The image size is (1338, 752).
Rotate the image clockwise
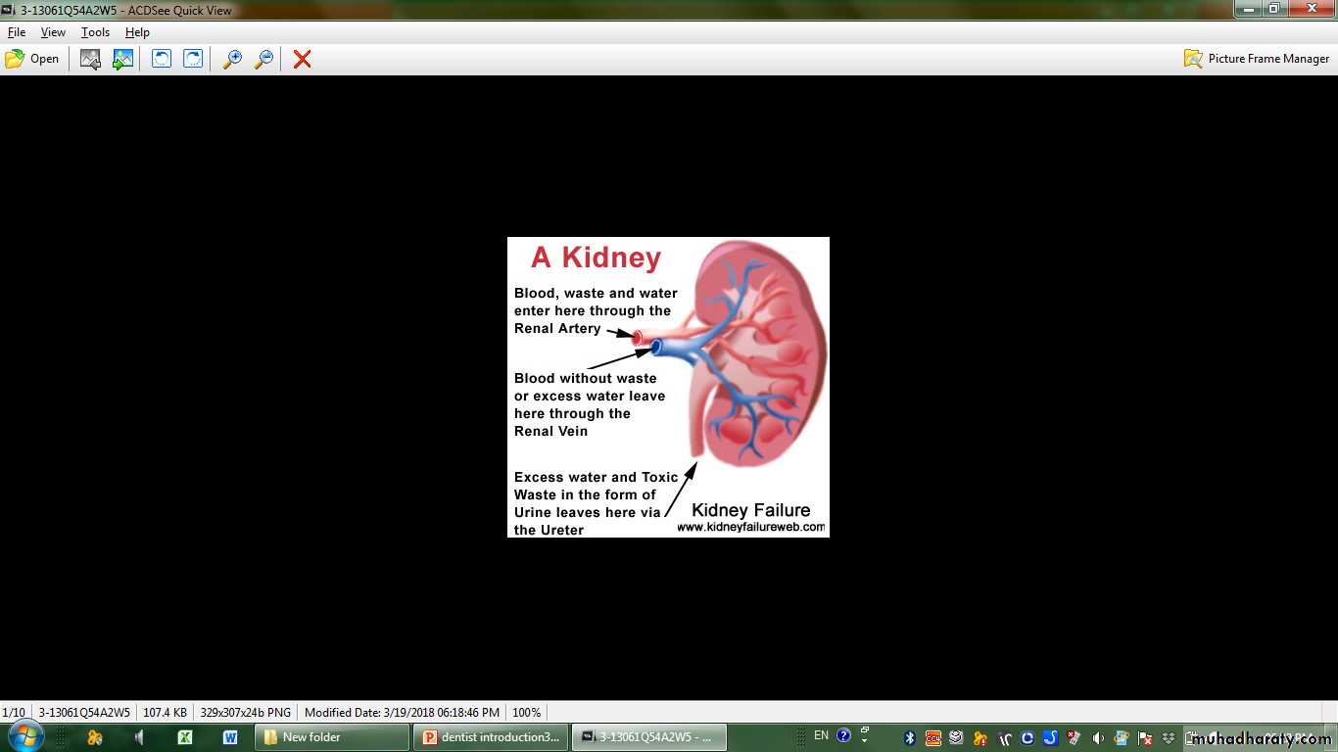pos(194,59)
